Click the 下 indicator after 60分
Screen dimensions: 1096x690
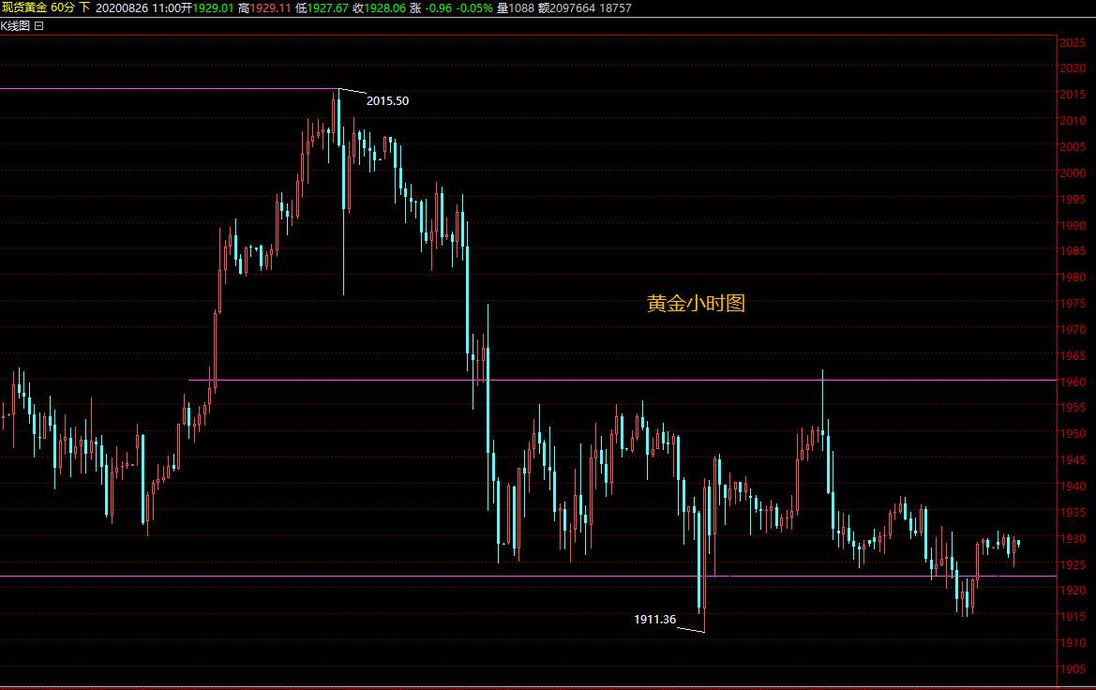coord(84,7)
